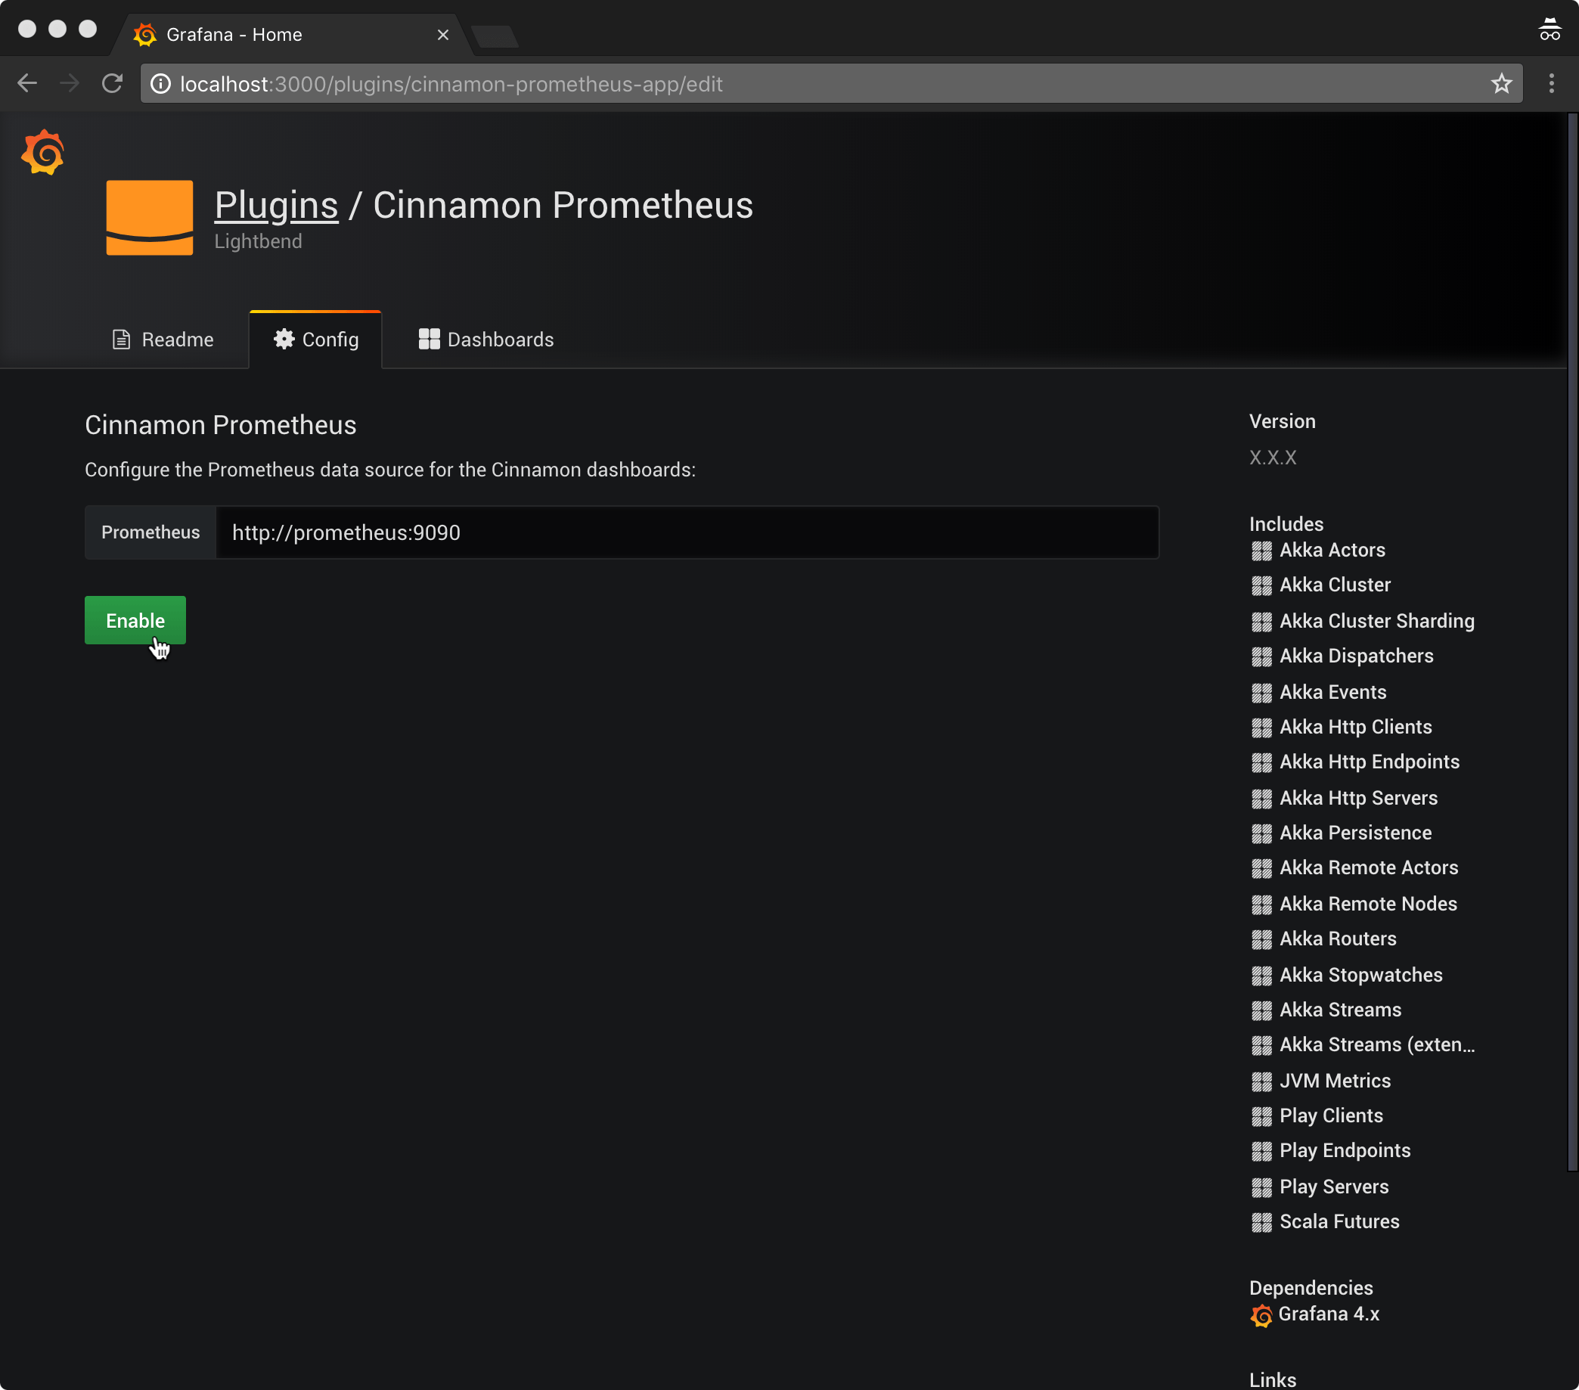
Task: Click dashboard icon beside Scala Futures
Action: [1261, 1222]
